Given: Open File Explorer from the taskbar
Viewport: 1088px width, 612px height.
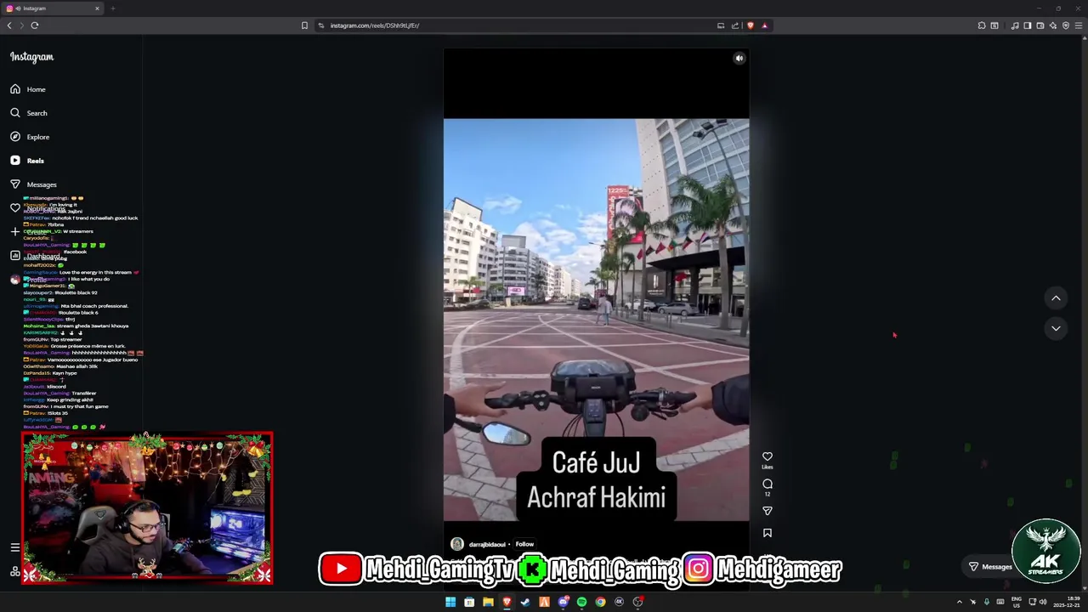Looking at the screenshot, I should (488, 602).
